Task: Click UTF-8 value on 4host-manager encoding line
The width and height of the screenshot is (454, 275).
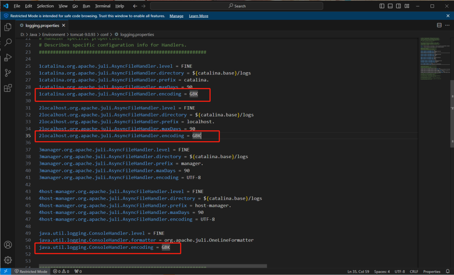Action: (207, 219)
